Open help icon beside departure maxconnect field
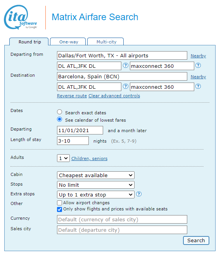221x255 pixels. [198, 65]
